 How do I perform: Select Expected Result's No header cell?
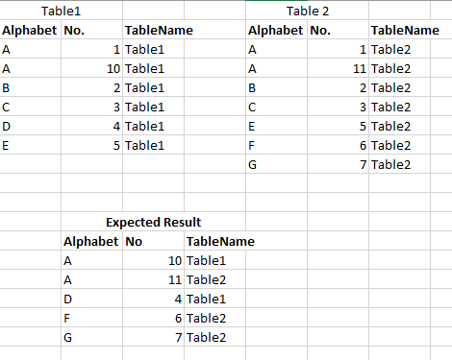coord(153,241)
